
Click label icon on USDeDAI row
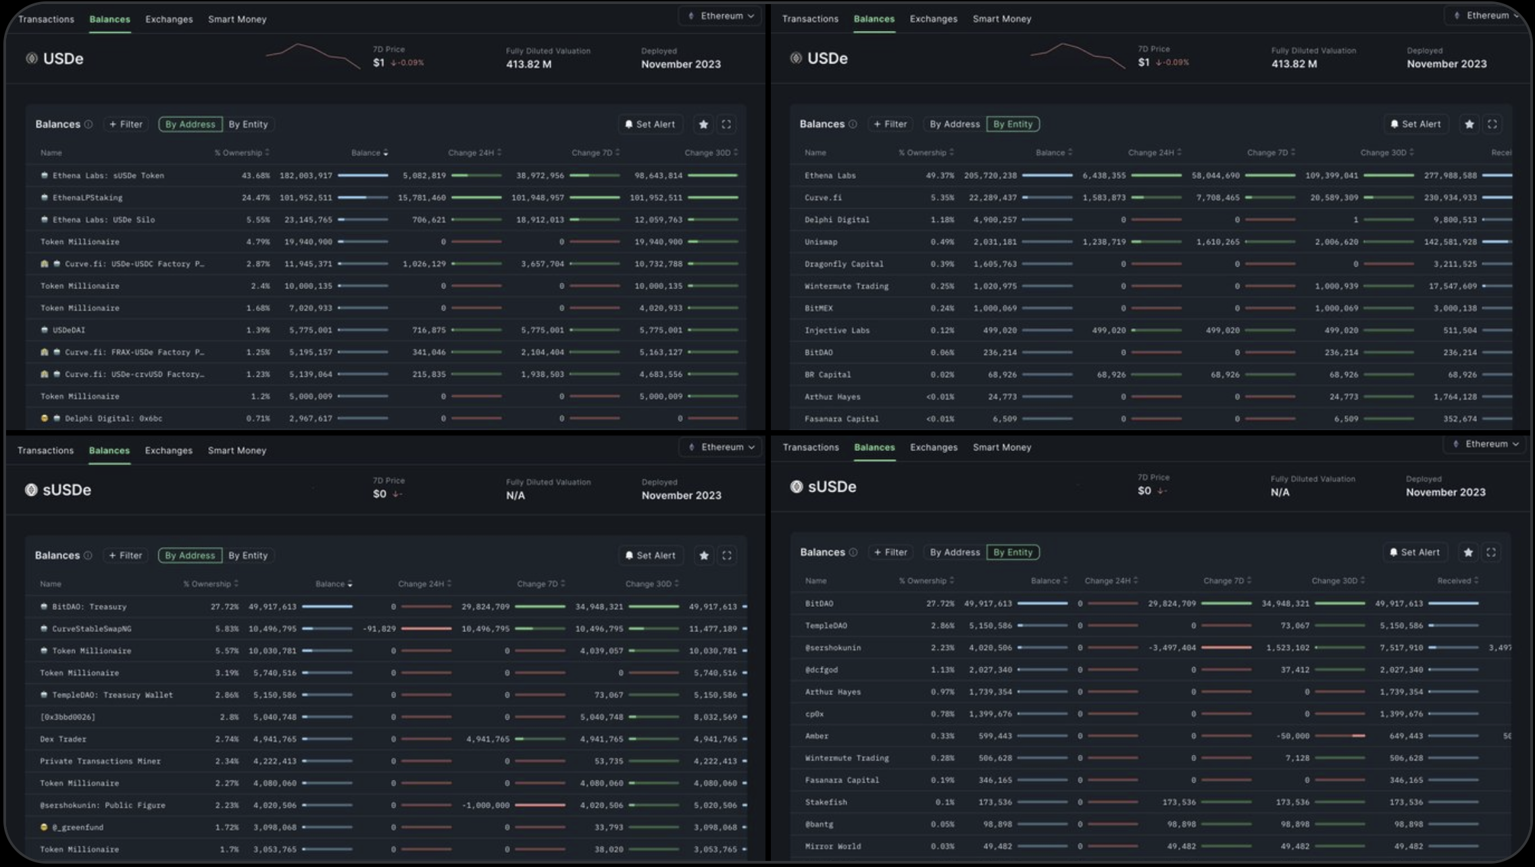click(x=45, y=330)
